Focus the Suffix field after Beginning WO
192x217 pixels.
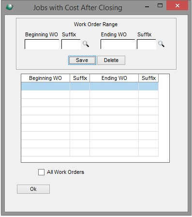[x=71, y=44]
